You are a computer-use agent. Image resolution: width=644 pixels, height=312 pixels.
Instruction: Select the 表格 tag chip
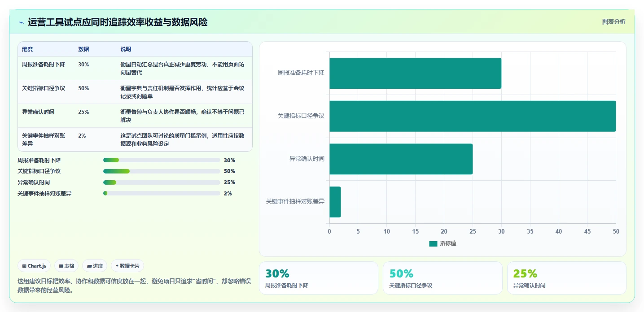click(66, 266)
